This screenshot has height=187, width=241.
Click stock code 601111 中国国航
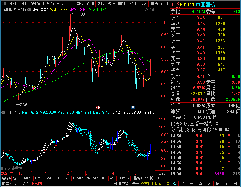point(198,5)
